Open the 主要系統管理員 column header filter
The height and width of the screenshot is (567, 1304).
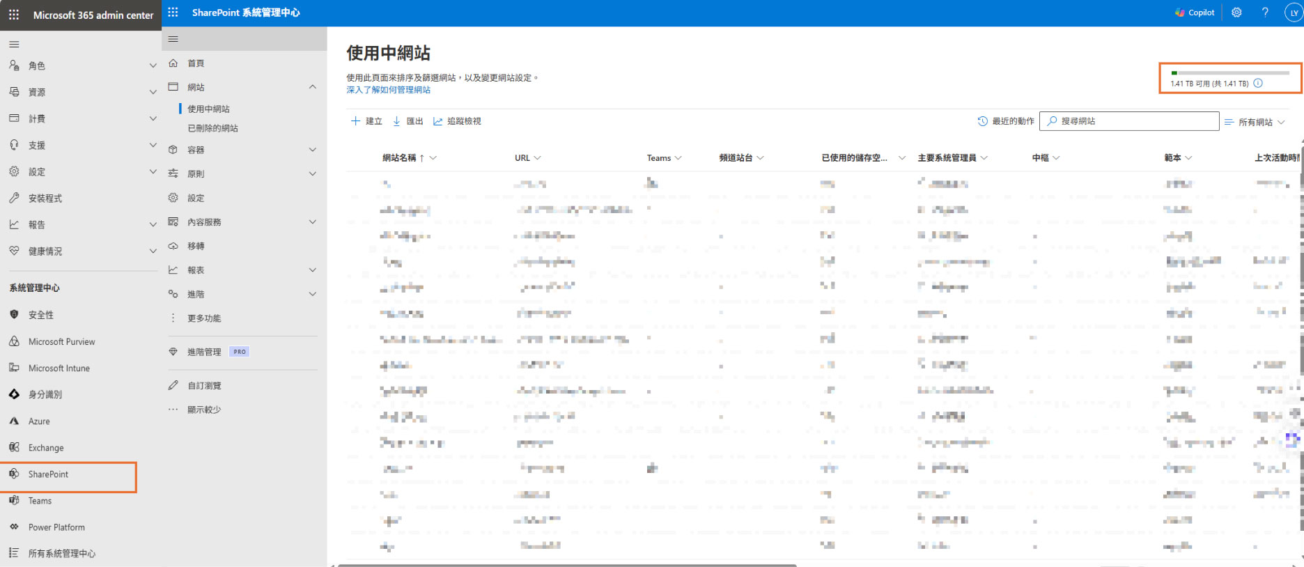coord(984,158)
